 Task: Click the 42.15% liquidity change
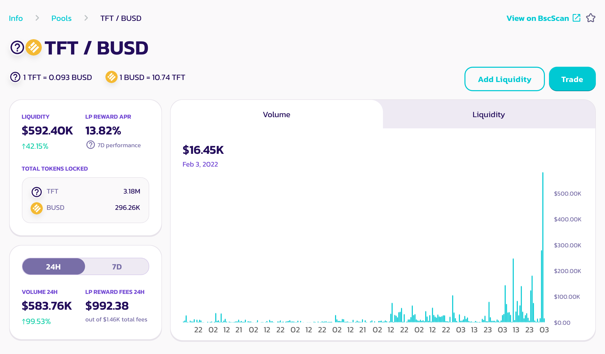point(35,146)
